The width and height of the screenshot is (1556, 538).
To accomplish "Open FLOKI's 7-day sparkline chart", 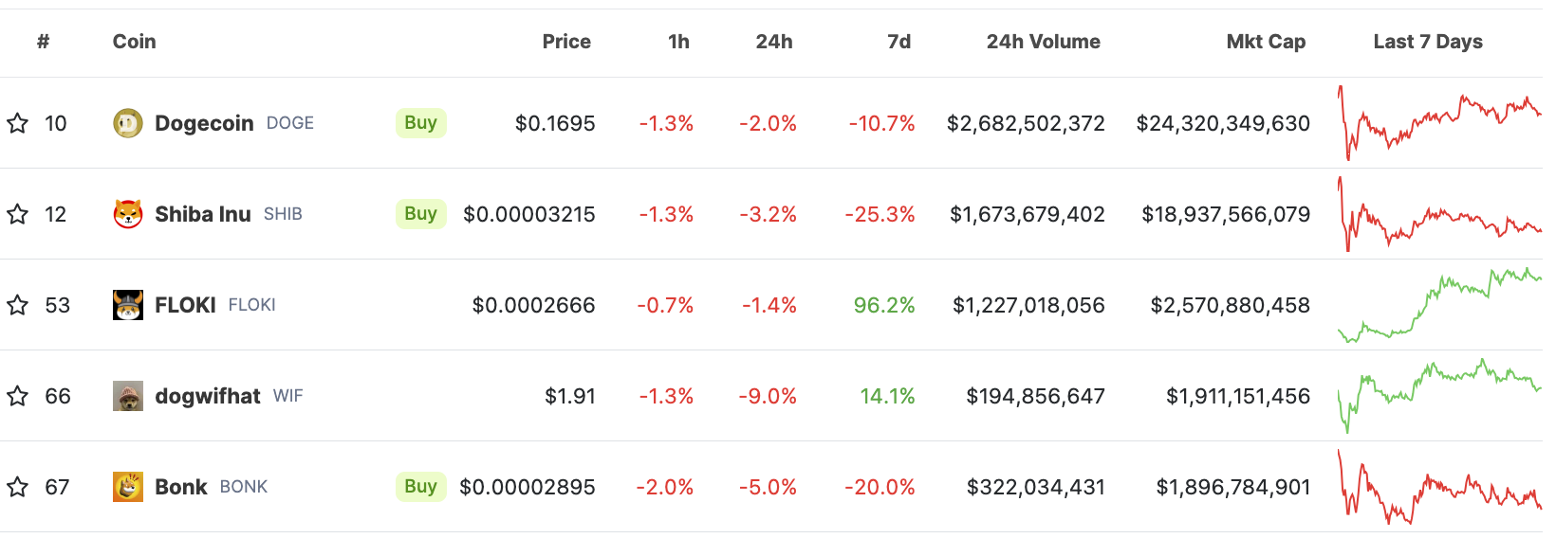I will (1439, 305).
